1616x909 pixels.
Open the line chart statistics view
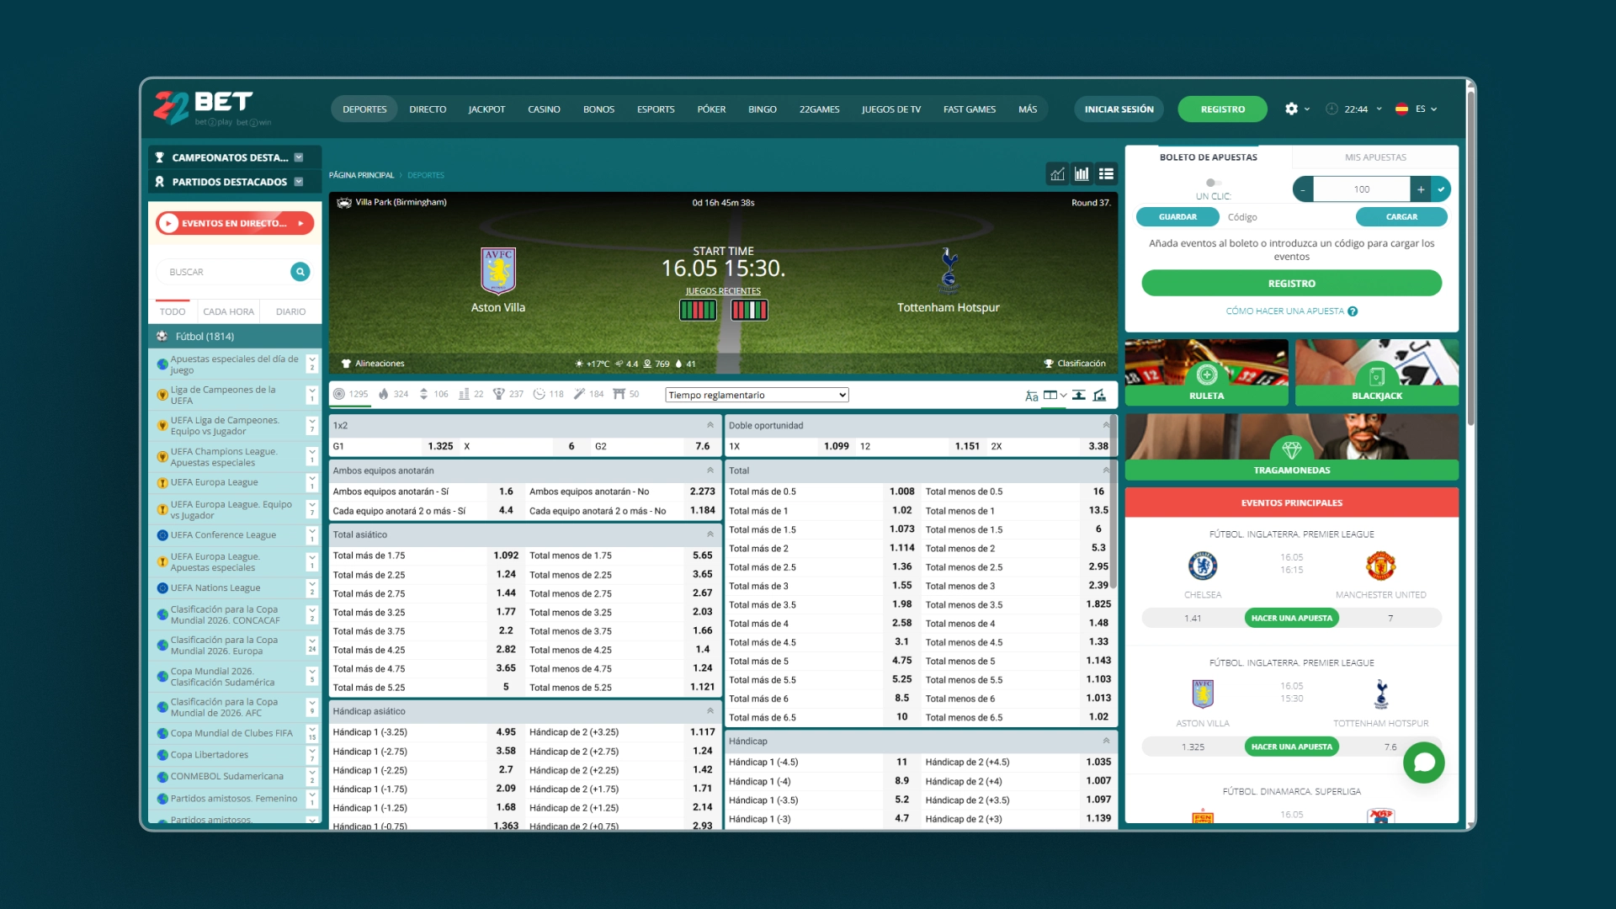(1057, 174)
